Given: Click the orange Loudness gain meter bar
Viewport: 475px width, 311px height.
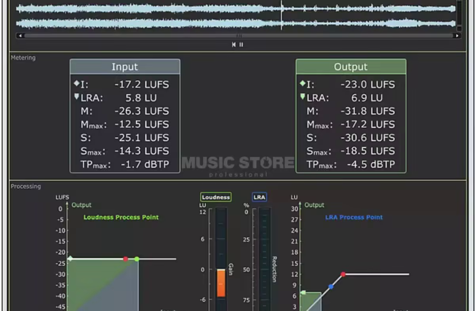Looking at the screenshot, I should click(x=221, y=283).
